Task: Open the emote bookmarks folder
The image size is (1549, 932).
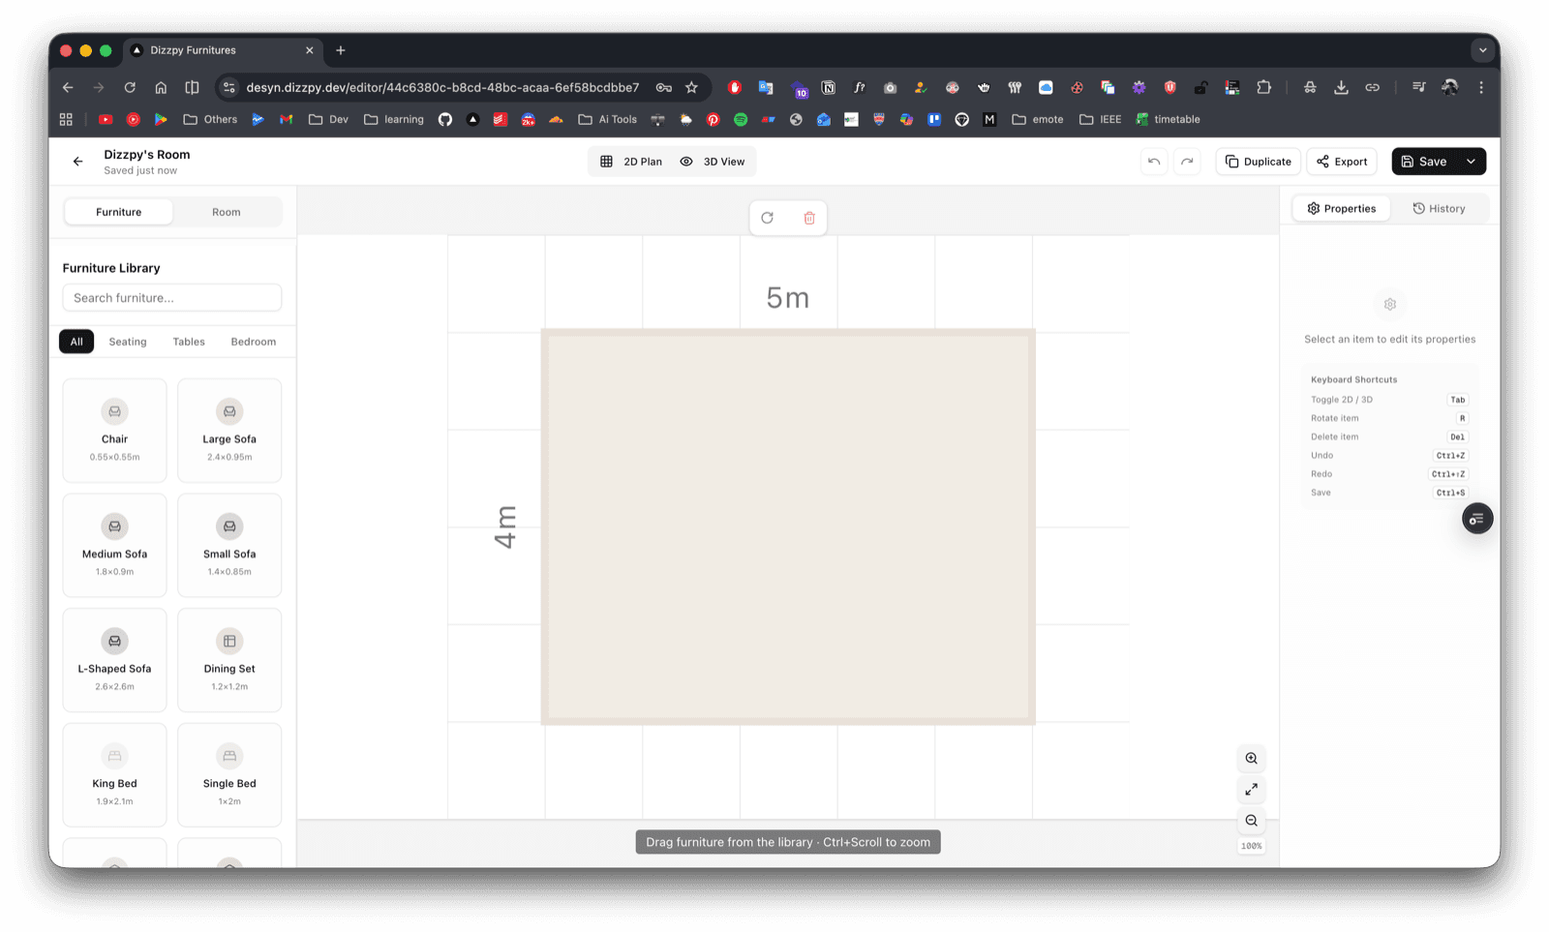Action: [1038, 119]
